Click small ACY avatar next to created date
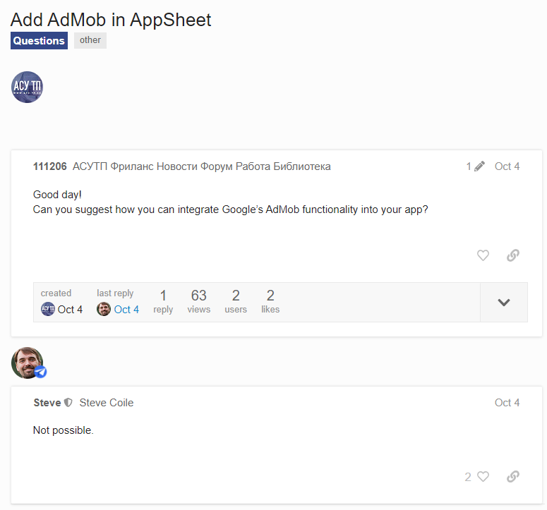 [48, 309]
